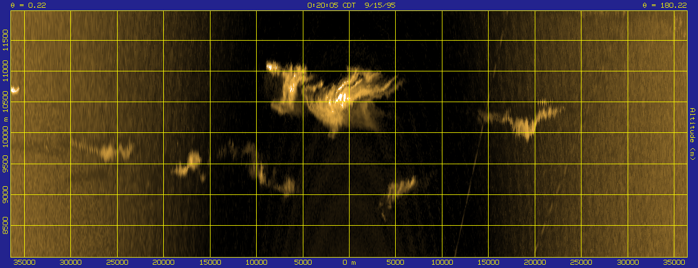
Task: Click the 9000 altitude tick label
Action: (x=5, y=194)
